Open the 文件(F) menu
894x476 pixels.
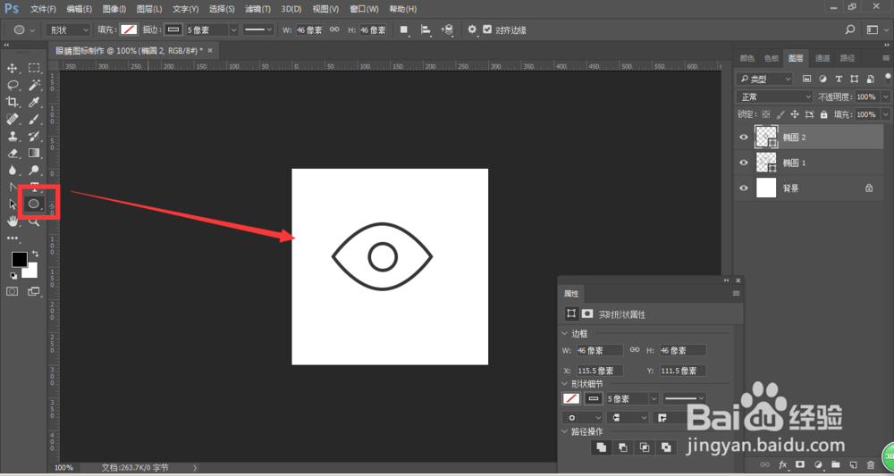click(43, 9)
